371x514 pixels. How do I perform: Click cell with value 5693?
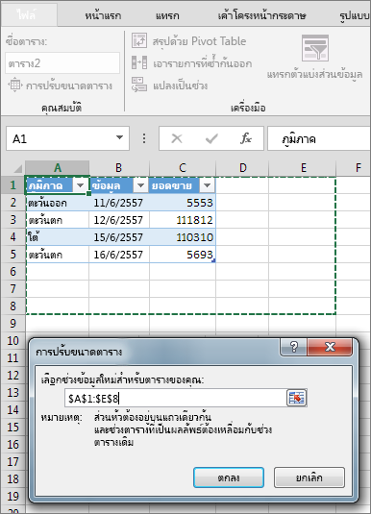tap(183, 255)
